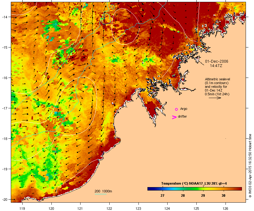Screen dimensions: 254x211
Task: Click the magenta Argo circle legend marker
Action: pyautogui.click(x=177, y=109)
